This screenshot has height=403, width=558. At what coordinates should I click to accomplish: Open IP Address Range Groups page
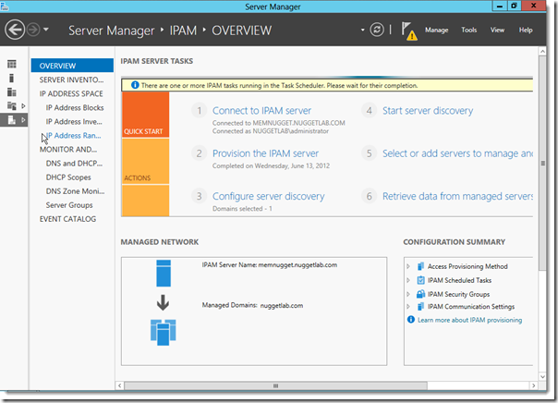click(x=73, y=135)
